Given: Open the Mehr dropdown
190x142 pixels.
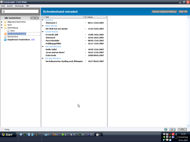Looking at the screenshot, I should click(x=183, y=12).
